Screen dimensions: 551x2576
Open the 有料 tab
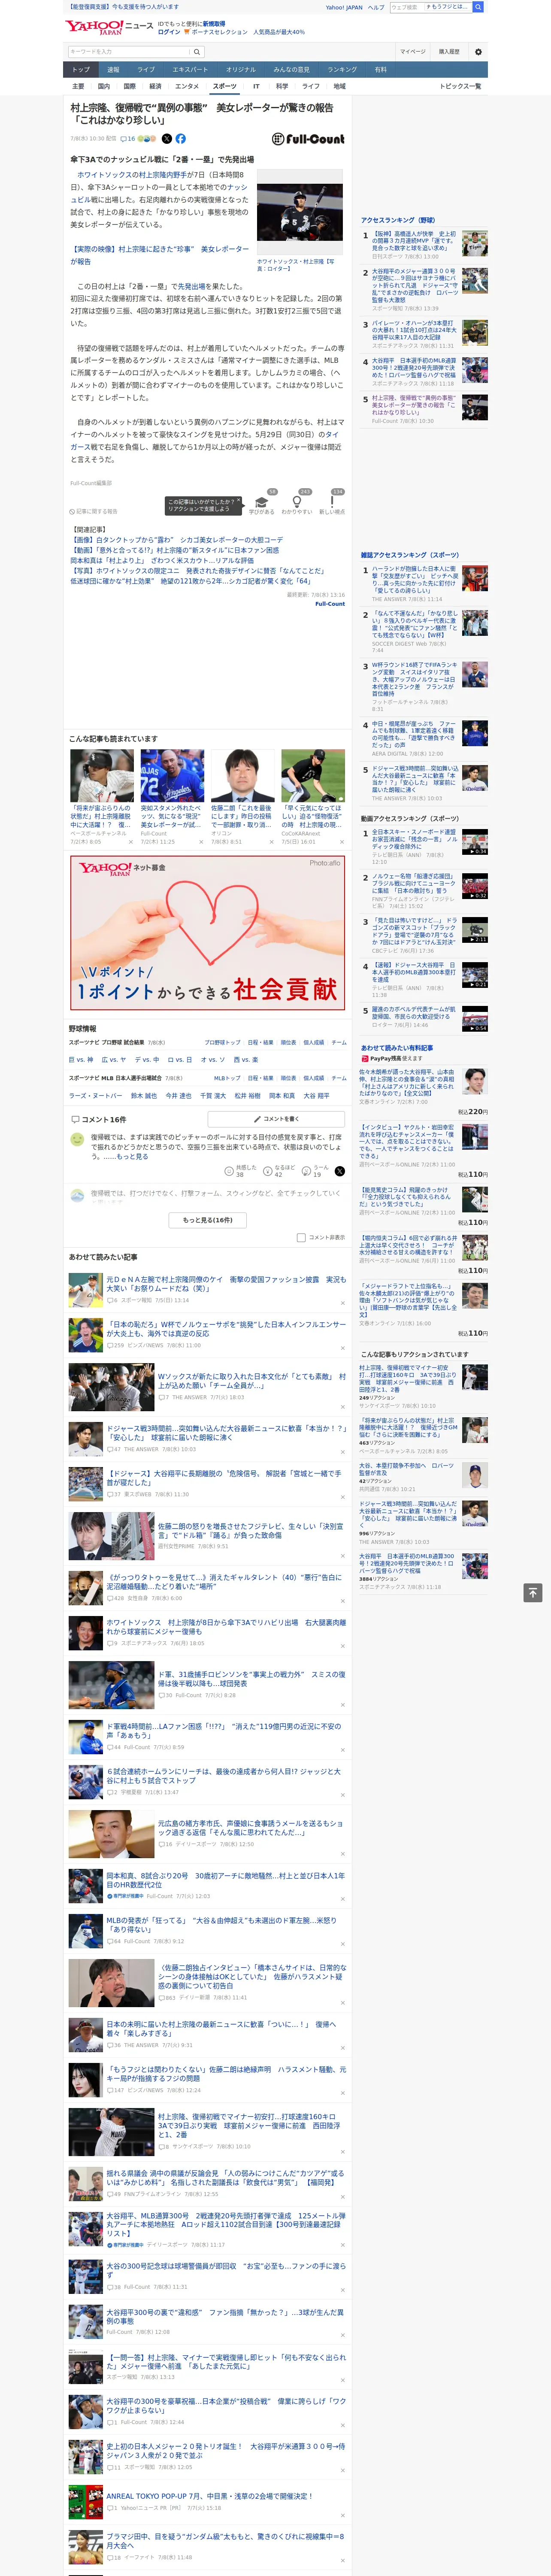point(380,70)
